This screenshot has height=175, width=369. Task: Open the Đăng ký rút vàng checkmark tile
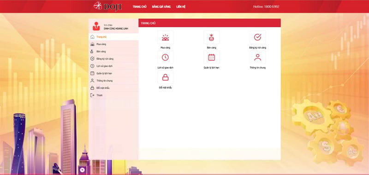pyautogui.click(x=258, y=37)
